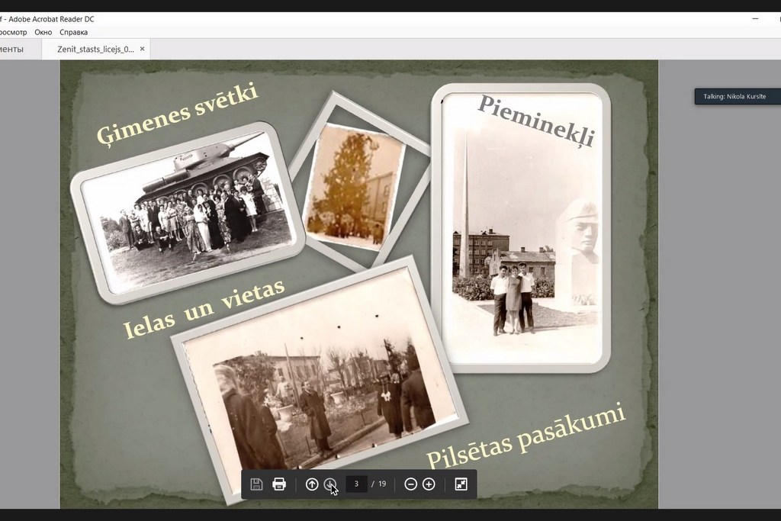Go to next page with down arrow
This screenshot has height=521, width=781.
329,484
